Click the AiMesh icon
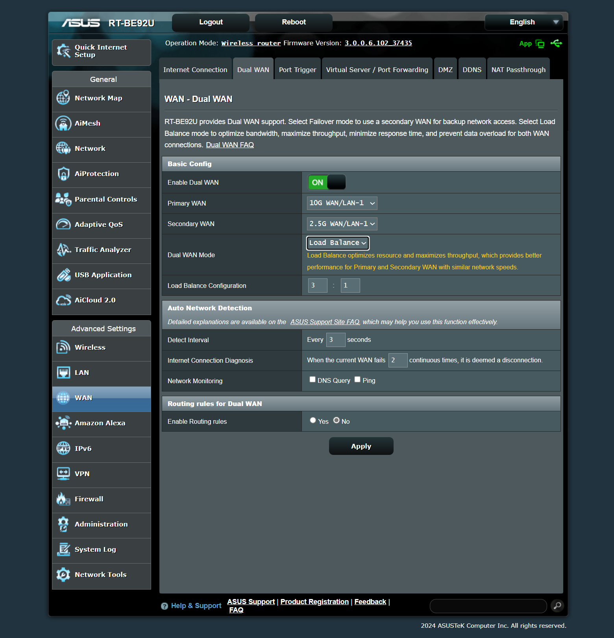This screenshot has width=614, height=638. [x=63, y=123]
